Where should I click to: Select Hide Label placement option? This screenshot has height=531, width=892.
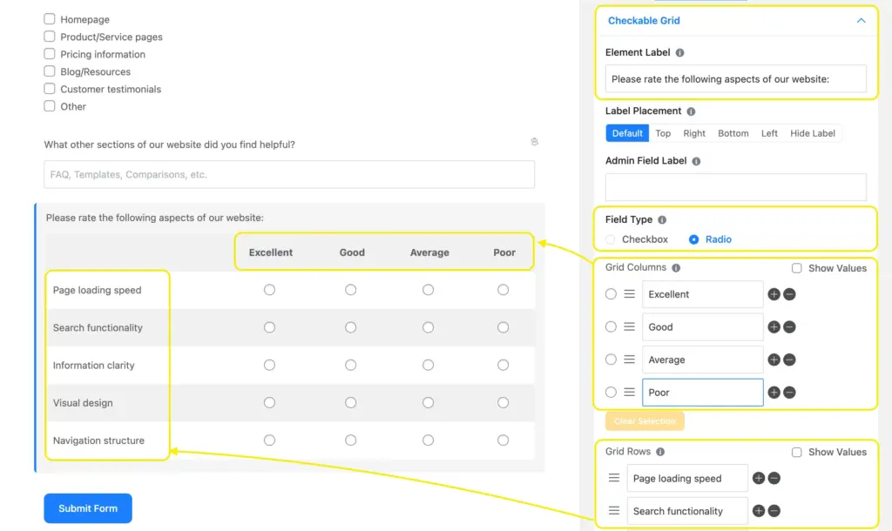click(812, 133)
